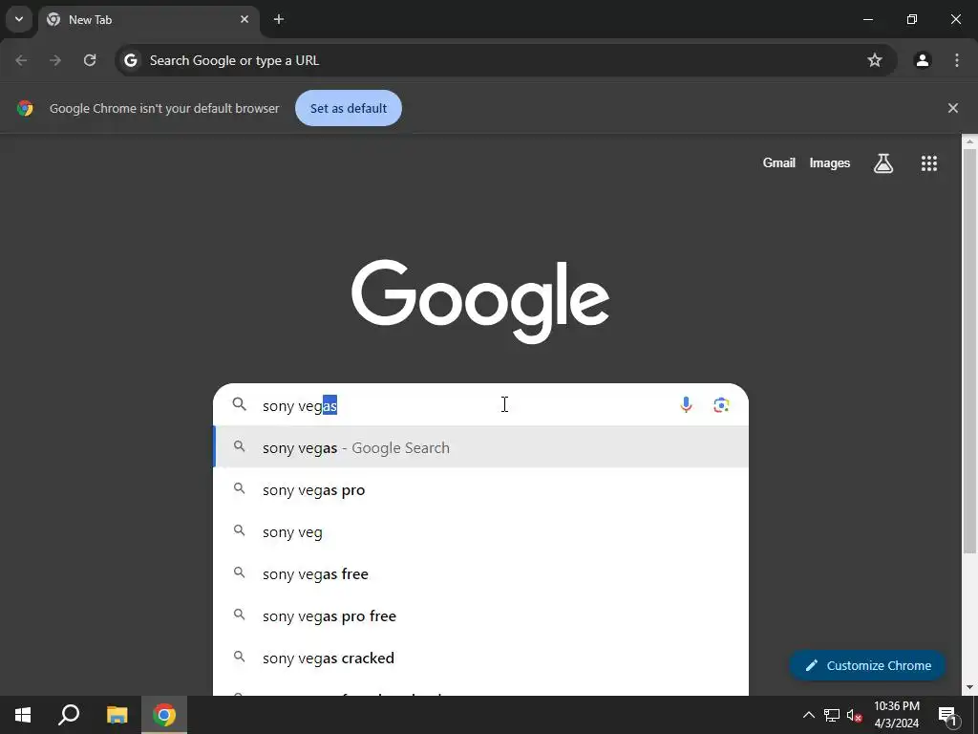The height and width of the screenshot is (734, 978).
Task: Open Gmail link
Action: 778,162
